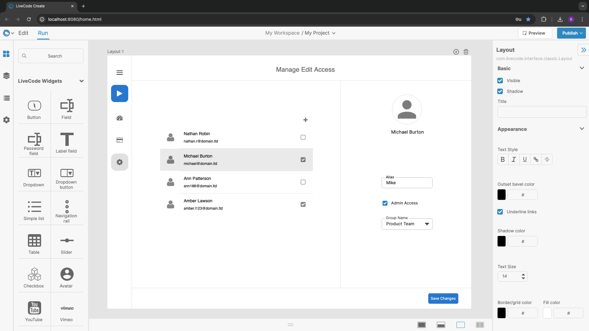589x331 pixels.
Task: Collapse right panel with double chevron
Action: point(583,50)
